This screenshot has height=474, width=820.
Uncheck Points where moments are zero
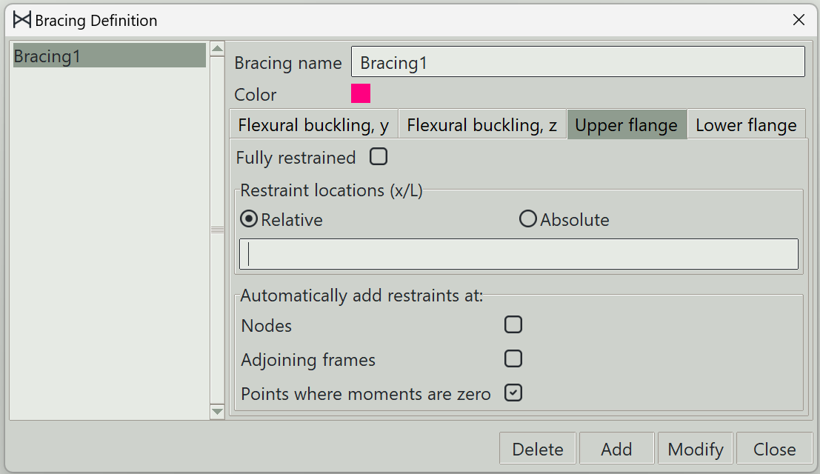(x=513, y=393)
